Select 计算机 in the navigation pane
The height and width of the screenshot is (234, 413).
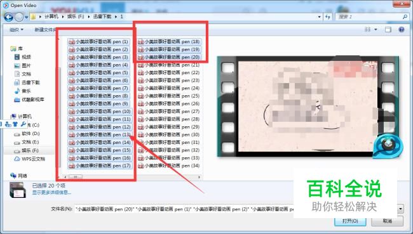coord(21,116)
